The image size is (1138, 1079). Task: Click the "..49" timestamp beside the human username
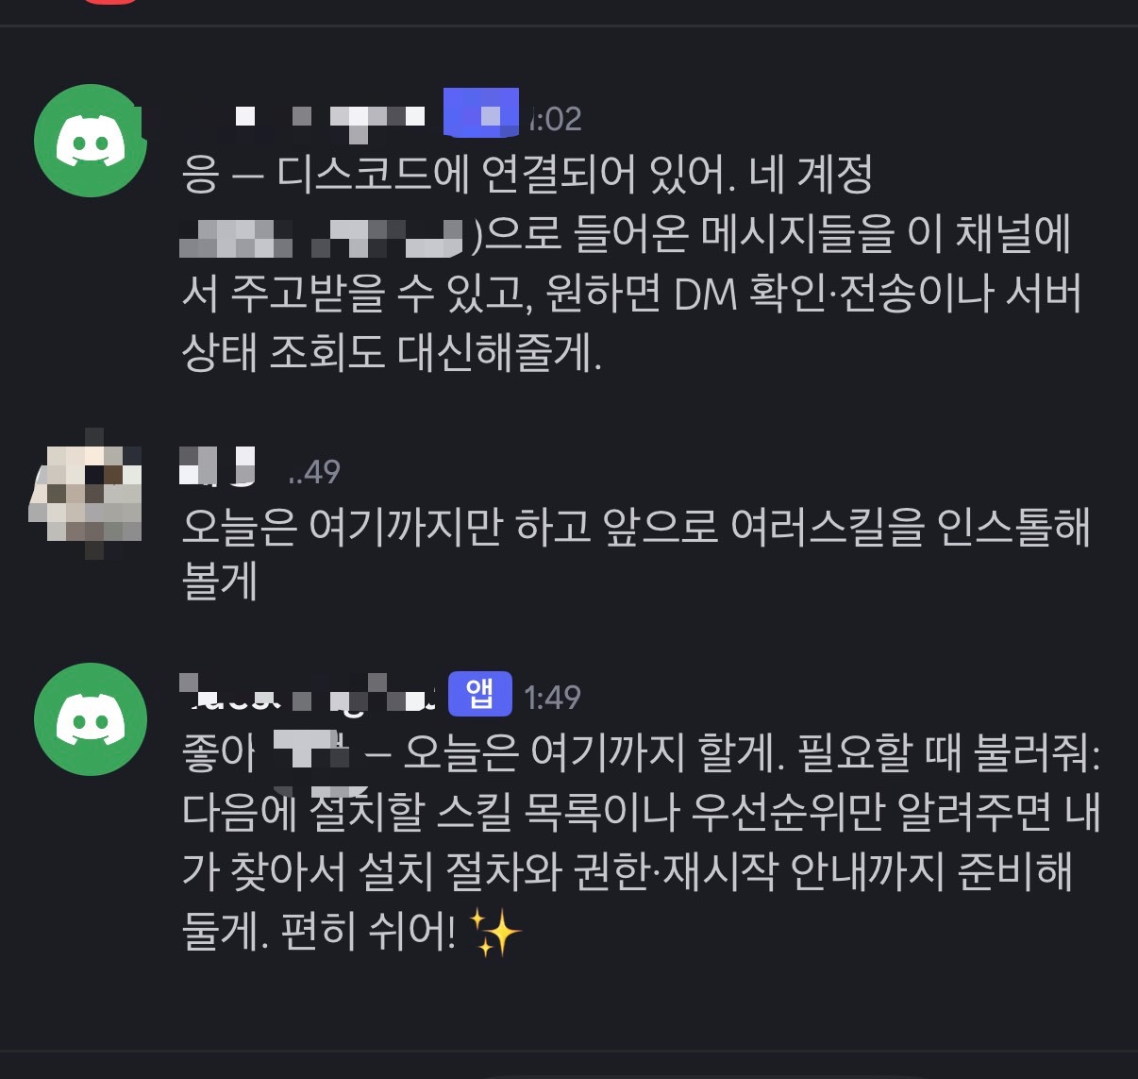pos(313,472)
